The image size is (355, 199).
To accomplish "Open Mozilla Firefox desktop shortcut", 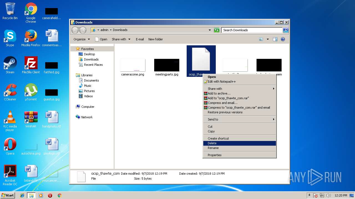I will coord(31,38).
